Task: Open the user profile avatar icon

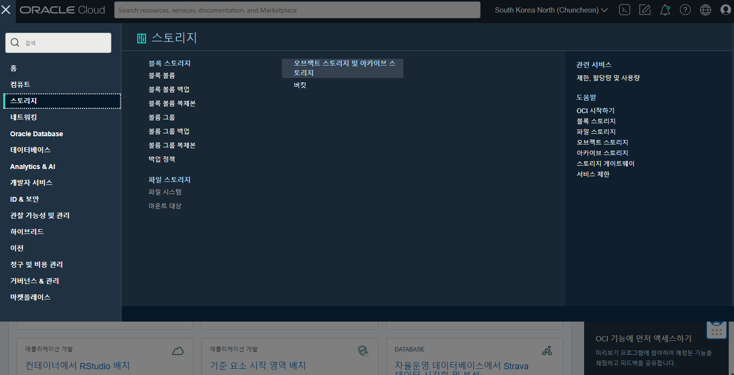Action: [726, 10]
